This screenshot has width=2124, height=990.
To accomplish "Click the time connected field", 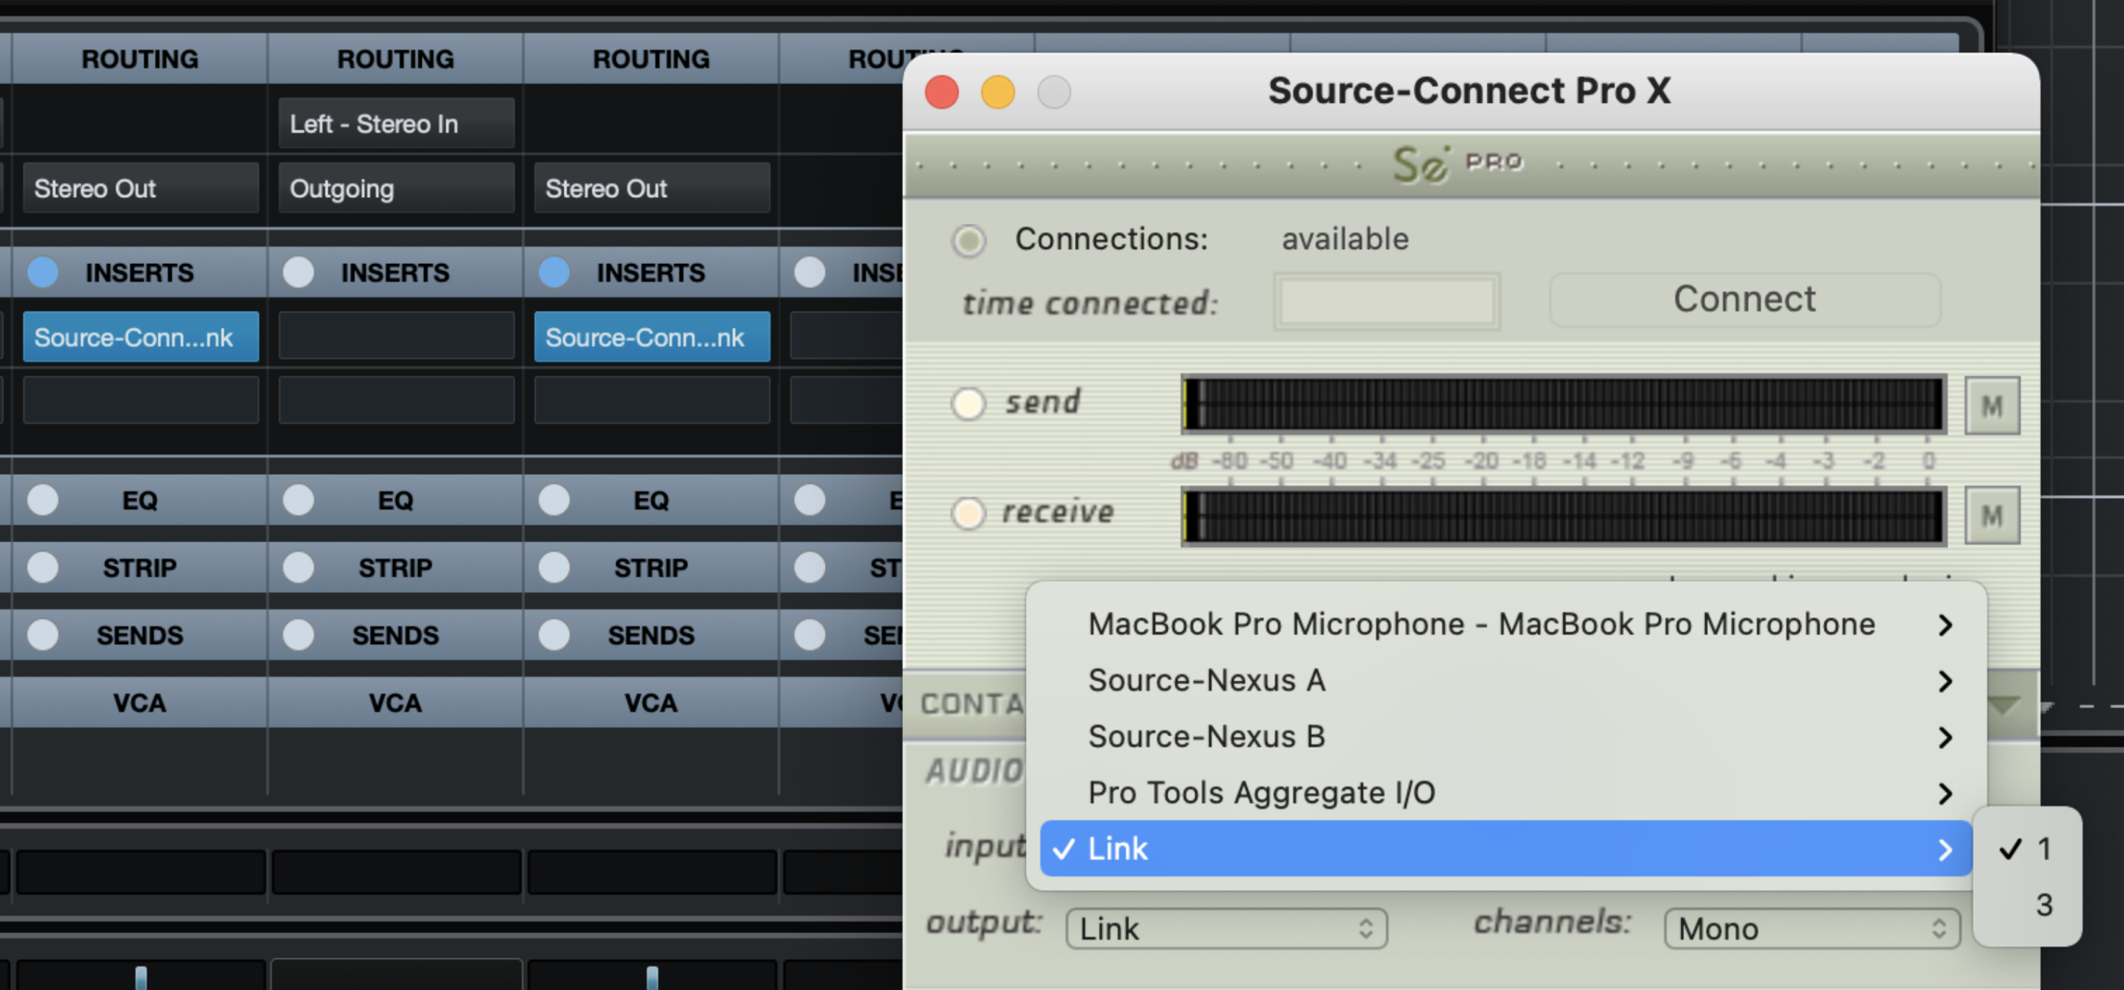I will (1385, 301).
